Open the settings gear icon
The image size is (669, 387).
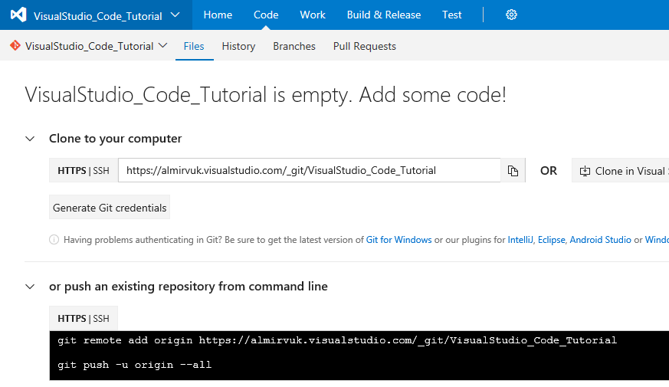[511, 15]
